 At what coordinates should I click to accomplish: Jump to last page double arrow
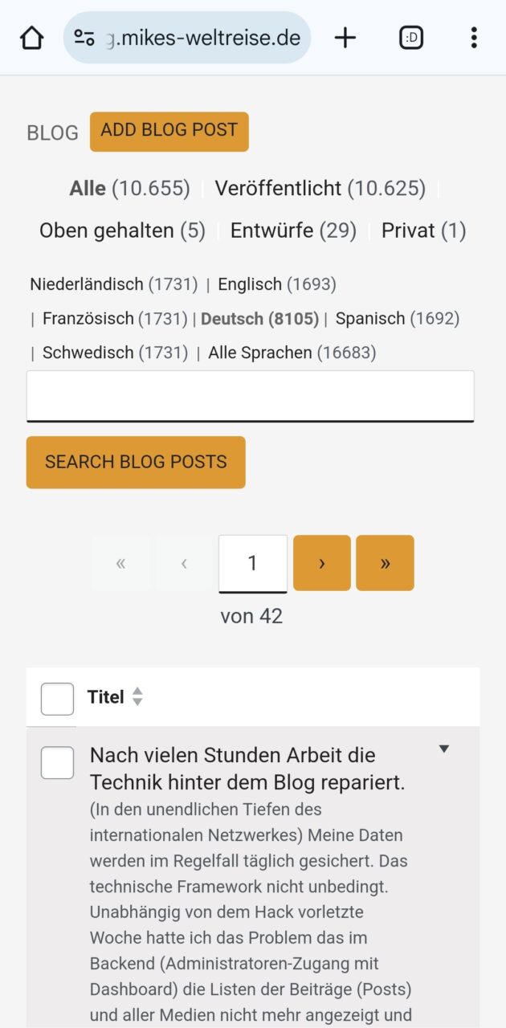click(x=385, y=563)
